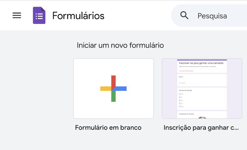The image size is (247, 150).
Task: Focus the Pesquisa search field
Action: (220, 16)
